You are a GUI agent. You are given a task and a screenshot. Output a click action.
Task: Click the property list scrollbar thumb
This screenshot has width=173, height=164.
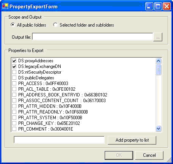(158, 69)
